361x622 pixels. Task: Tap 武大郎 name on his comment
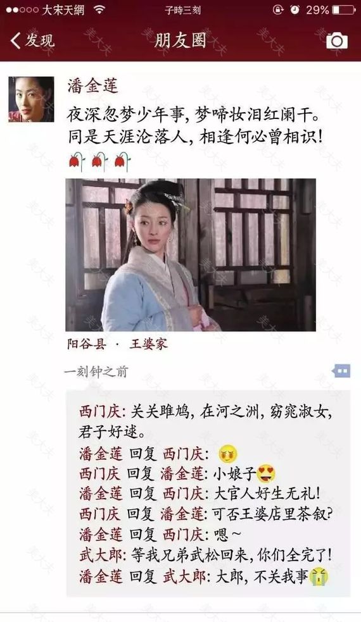point(99,556)
